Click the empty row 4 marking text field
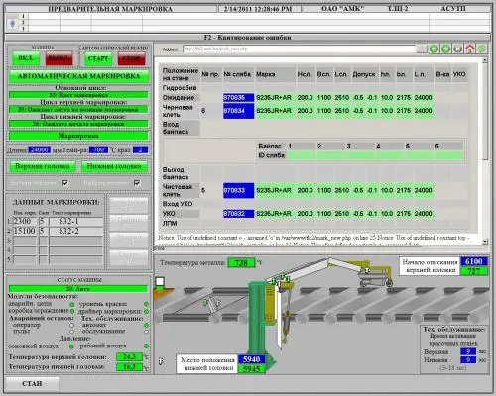 tap(75, 250)
